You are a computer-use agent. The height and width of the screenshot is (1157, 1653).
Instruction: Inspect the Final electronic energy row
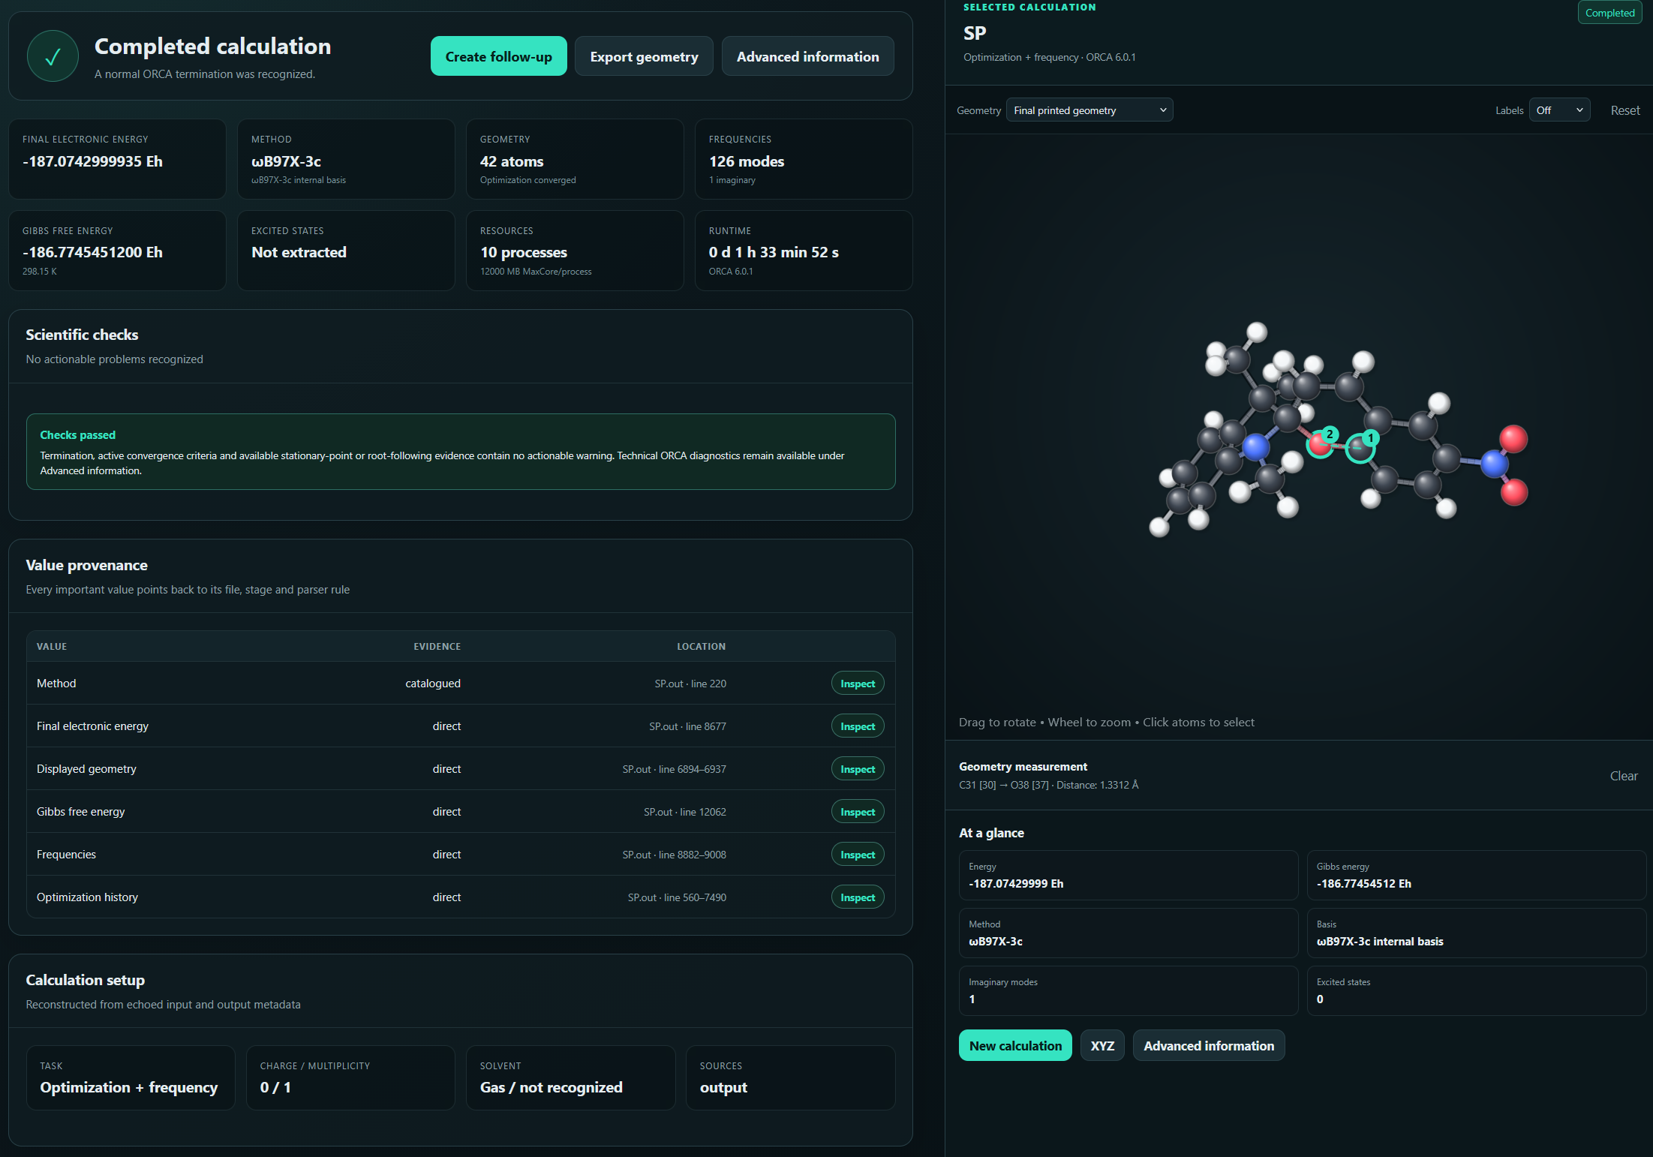point(858,726)
